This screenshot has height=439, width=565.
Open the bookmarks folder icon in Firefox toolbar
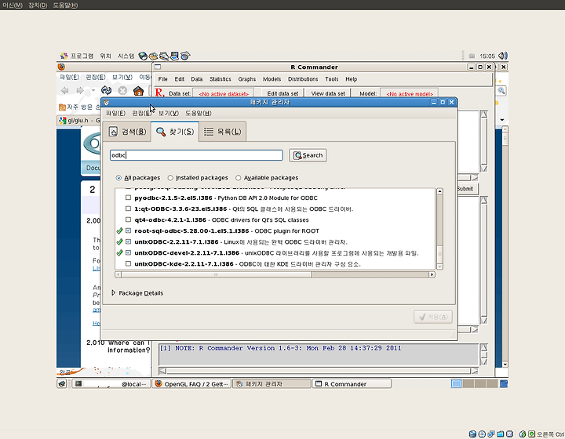point(62,107)
